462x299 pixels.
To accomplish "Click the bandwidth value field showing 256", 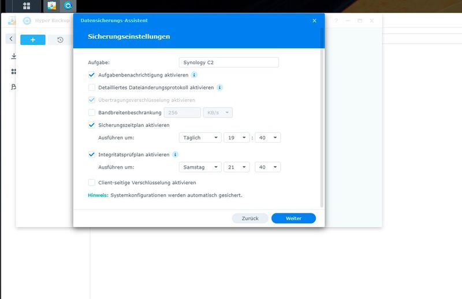I will point(182,112).
